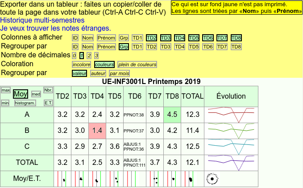Show Prénom column in Colonnes à afficher
Viewport: 303px width, 188px height.
coord(106,38)
